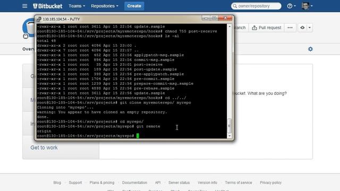Click the 'applypatch-msg.sample' file row
The image size is (340, 191).
110,55
